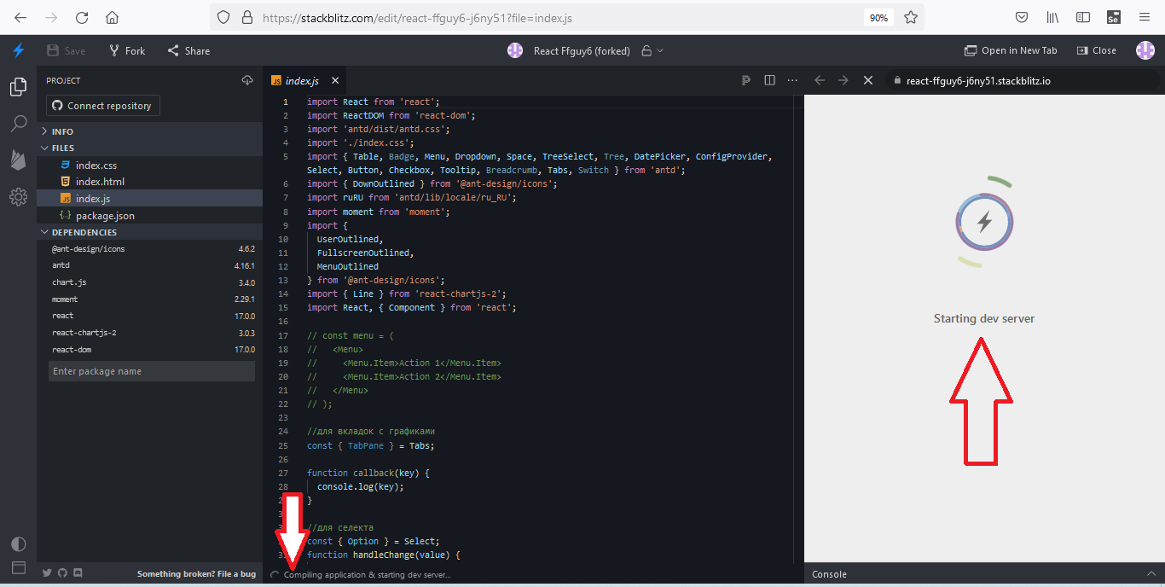The image size is (1165, 587).
Task: Click the Console tab label
Action: [829, 574]
